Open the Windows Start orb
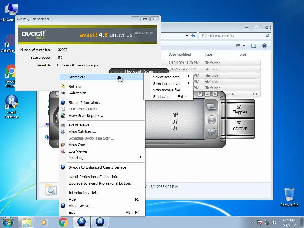 coord(8,222)
